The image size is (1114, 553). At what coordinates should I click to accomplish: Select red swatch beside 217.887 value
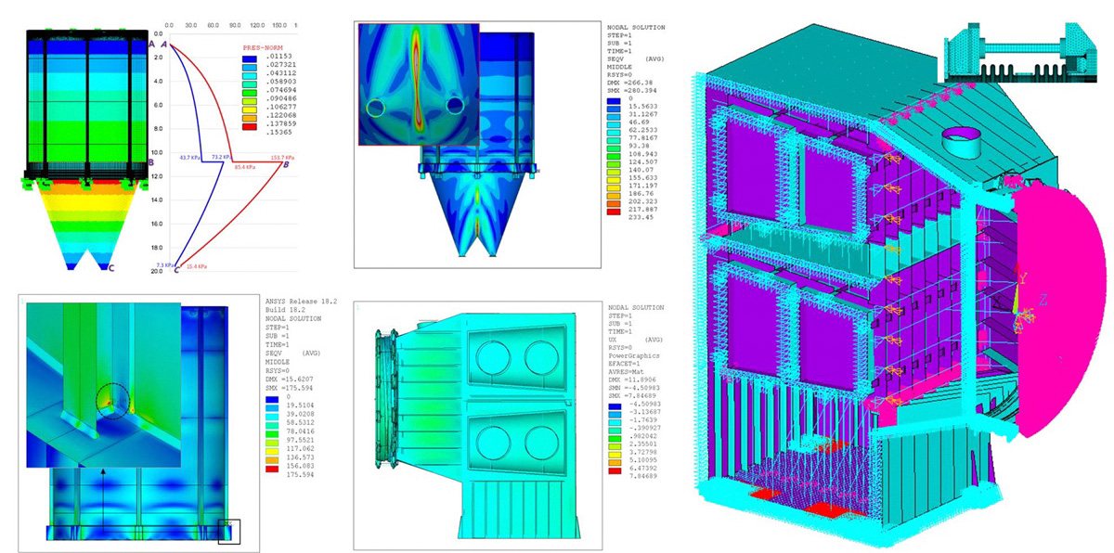[x=614, y=212]
